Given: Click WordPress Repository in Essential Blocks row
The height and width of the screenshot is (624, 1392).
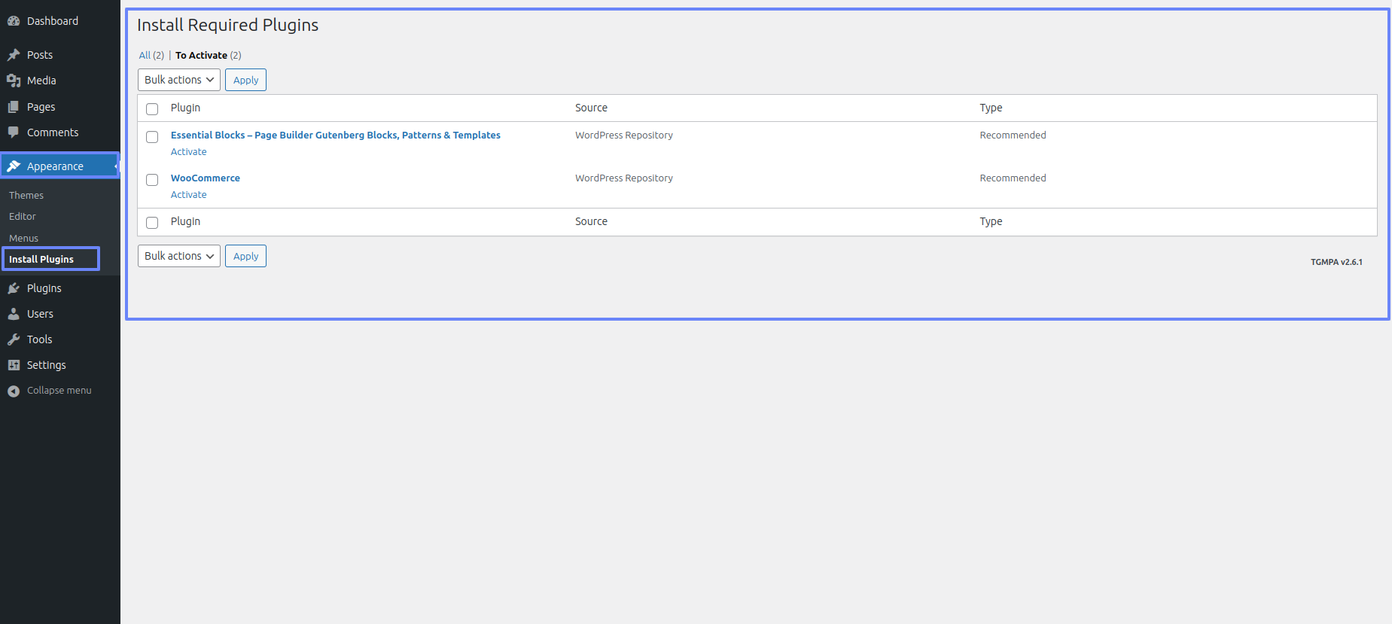Looking at the screenshot, I should [624, 135].
